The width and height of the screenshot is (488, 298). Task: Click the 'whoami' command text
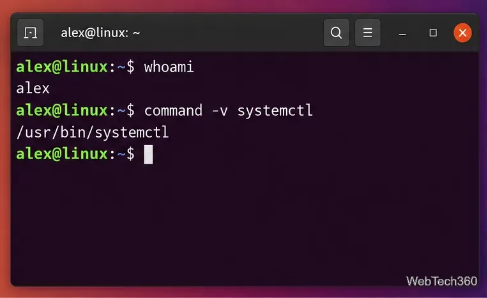click(x=169, y=67)
